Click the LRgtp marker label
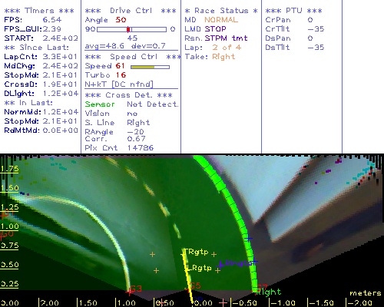 click(199, 268)
